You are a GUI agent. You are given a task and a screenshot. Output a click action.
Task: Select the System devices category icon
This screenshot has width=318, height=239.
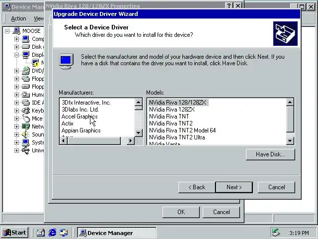(x=25, y=142)
